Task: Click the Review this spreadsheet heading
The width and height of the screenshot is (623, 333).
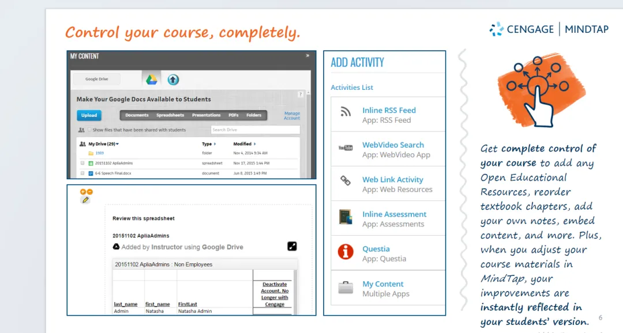Action: coord(144,218)
